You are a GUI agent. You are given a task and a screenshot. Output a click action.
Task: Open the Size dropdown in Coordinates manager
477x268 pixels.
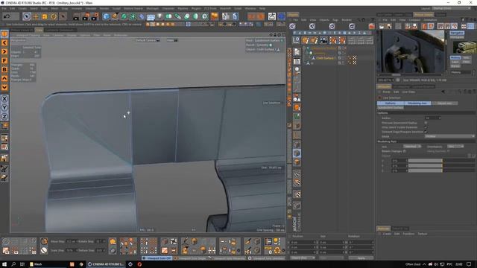[331, 258]
